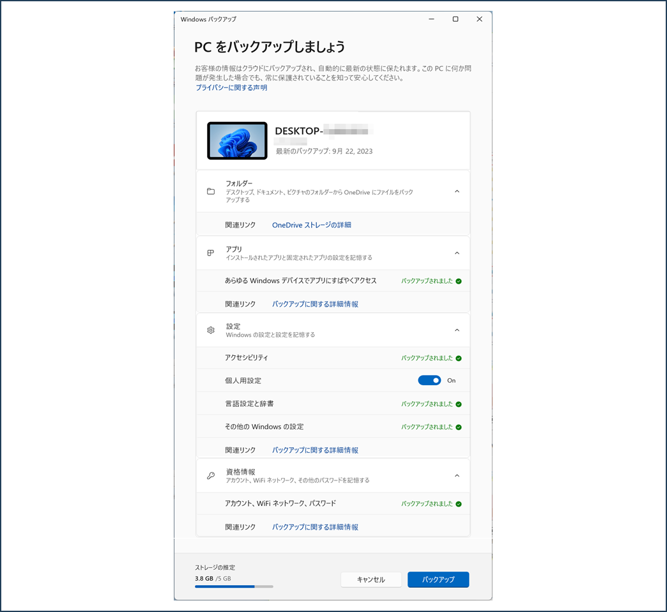Close the Windows バックアップ window

(479, 19)
